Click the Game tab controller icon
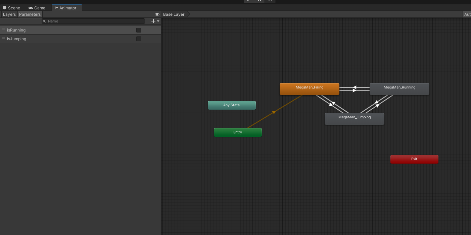Viewport: 471px width, 235px height. pos(31,8)
